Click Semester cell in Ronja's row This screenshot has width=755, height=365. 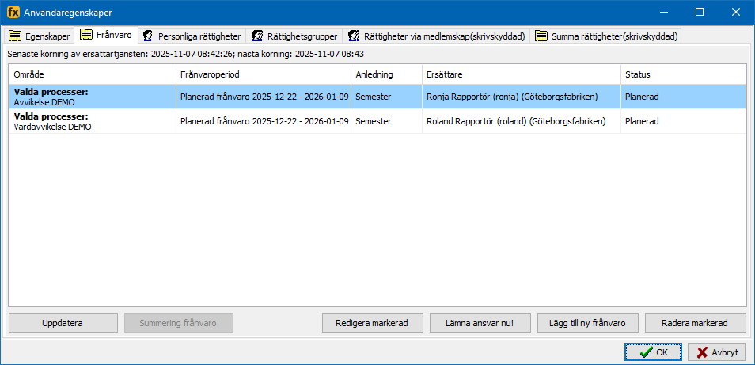(x=387, y=97)
